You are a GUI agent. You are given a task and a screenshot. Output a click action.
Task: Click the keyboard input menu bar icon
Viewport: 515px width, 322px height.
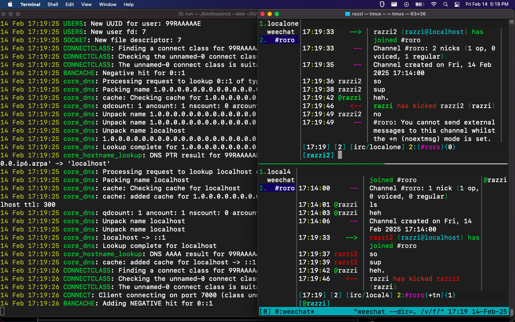tap(394, 4)
